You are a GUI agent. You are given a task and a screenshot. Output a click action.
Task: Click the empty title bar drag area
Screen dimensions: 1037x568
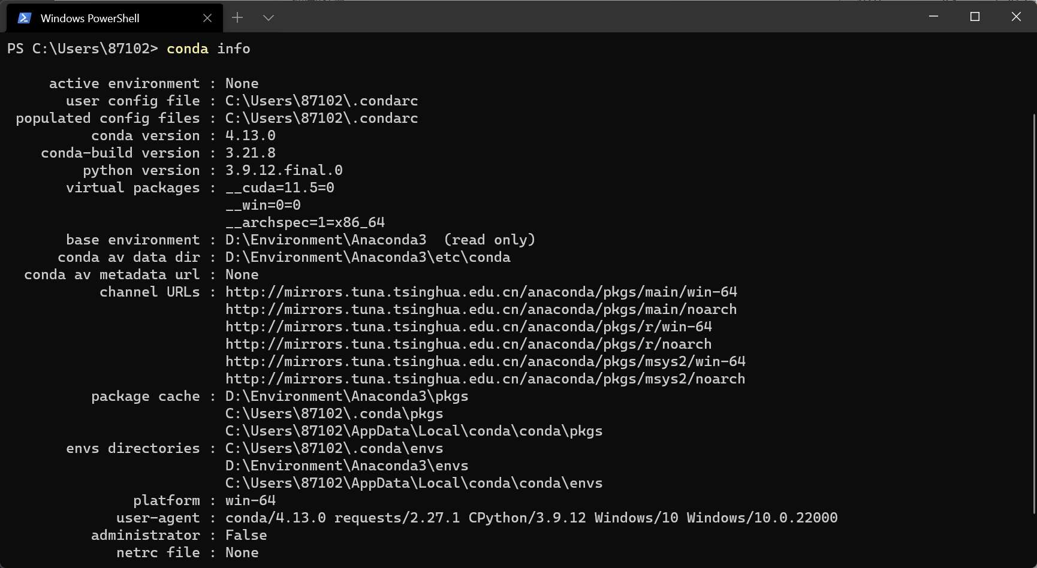click(599, 17)
